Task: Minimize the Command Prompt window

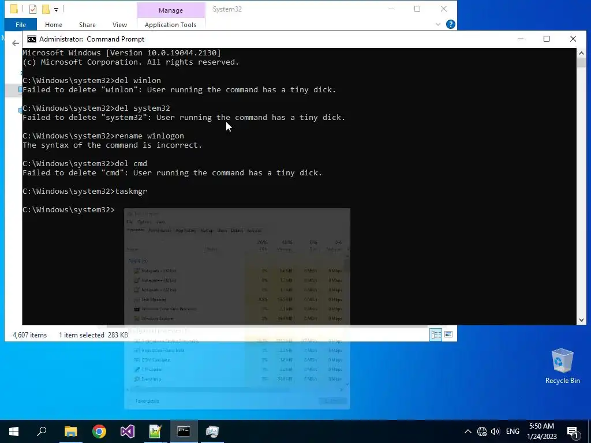Action: (x=521, y=39)
